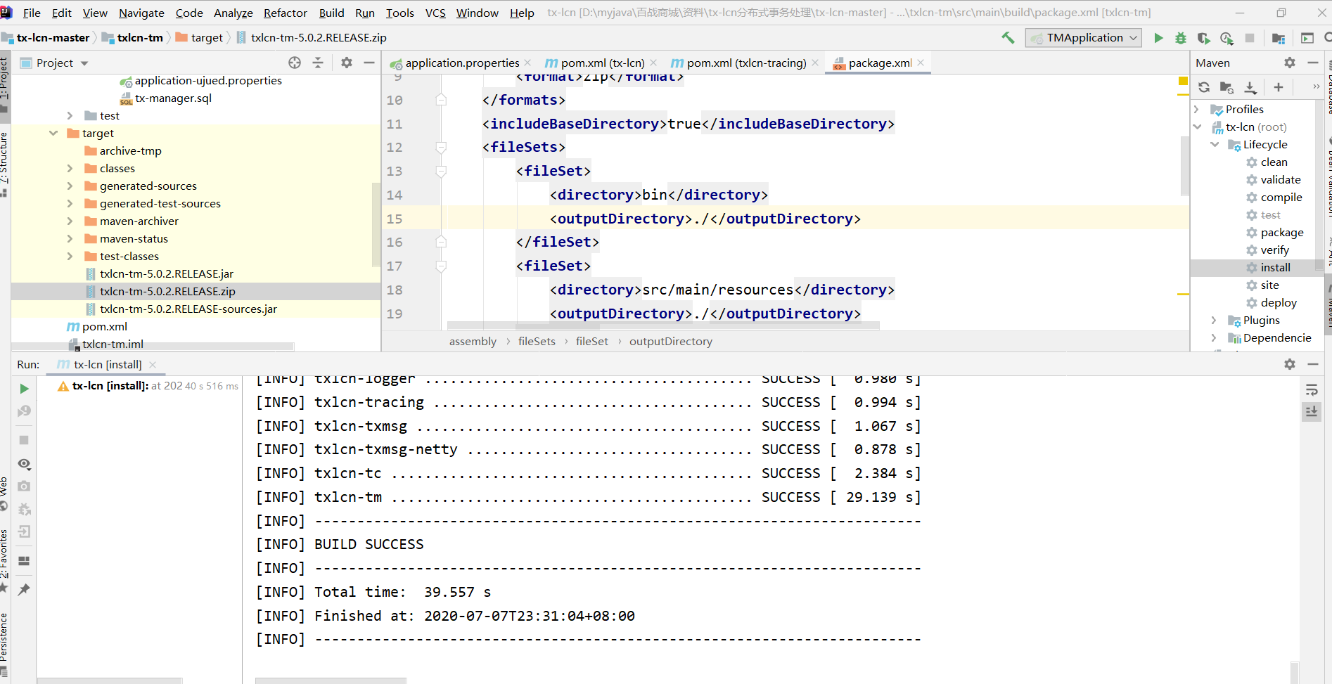Close the tx-lcn [install] run tab

[153, 364]
